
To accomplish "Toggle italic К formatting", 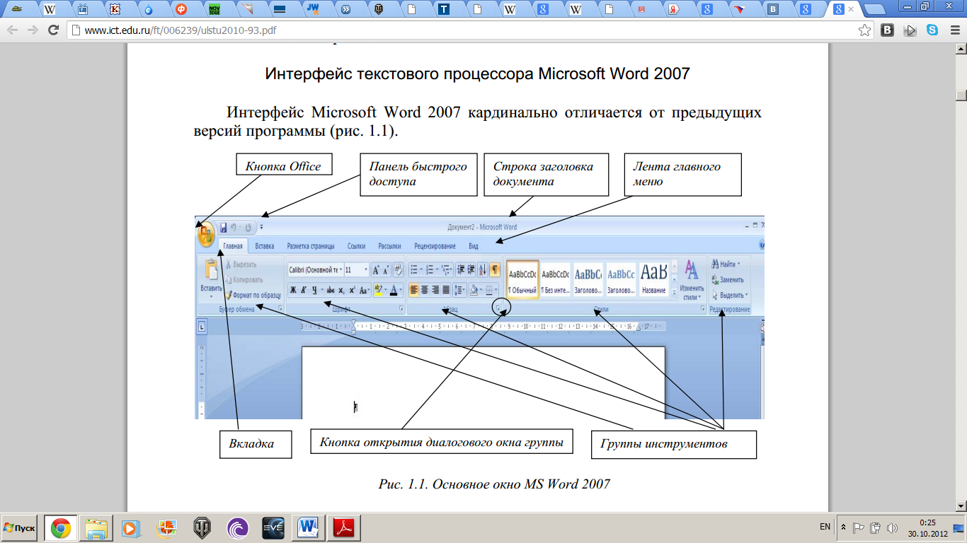I will click(x=304, y=290).
